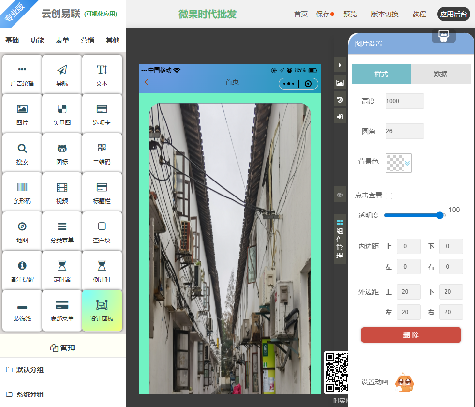This screenshot has width=475, height=407.
Task: Open the 设计面板 design panel tile
Action: [x=102, y=310]
